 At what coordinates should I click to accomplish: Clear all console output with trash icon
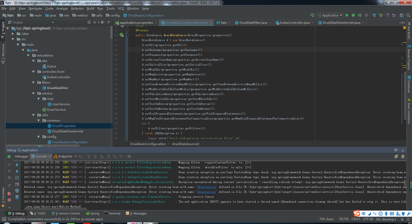coord(17,197)
